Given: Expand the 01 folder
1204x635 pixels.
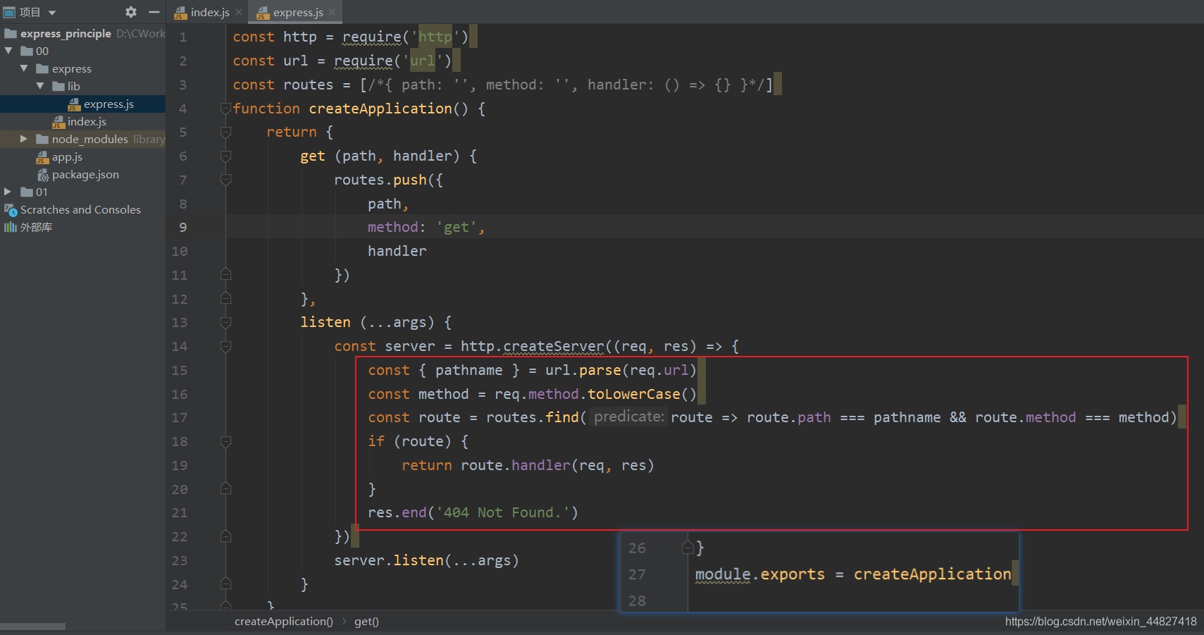Looking at the screenshot, I should click(8, 192).
